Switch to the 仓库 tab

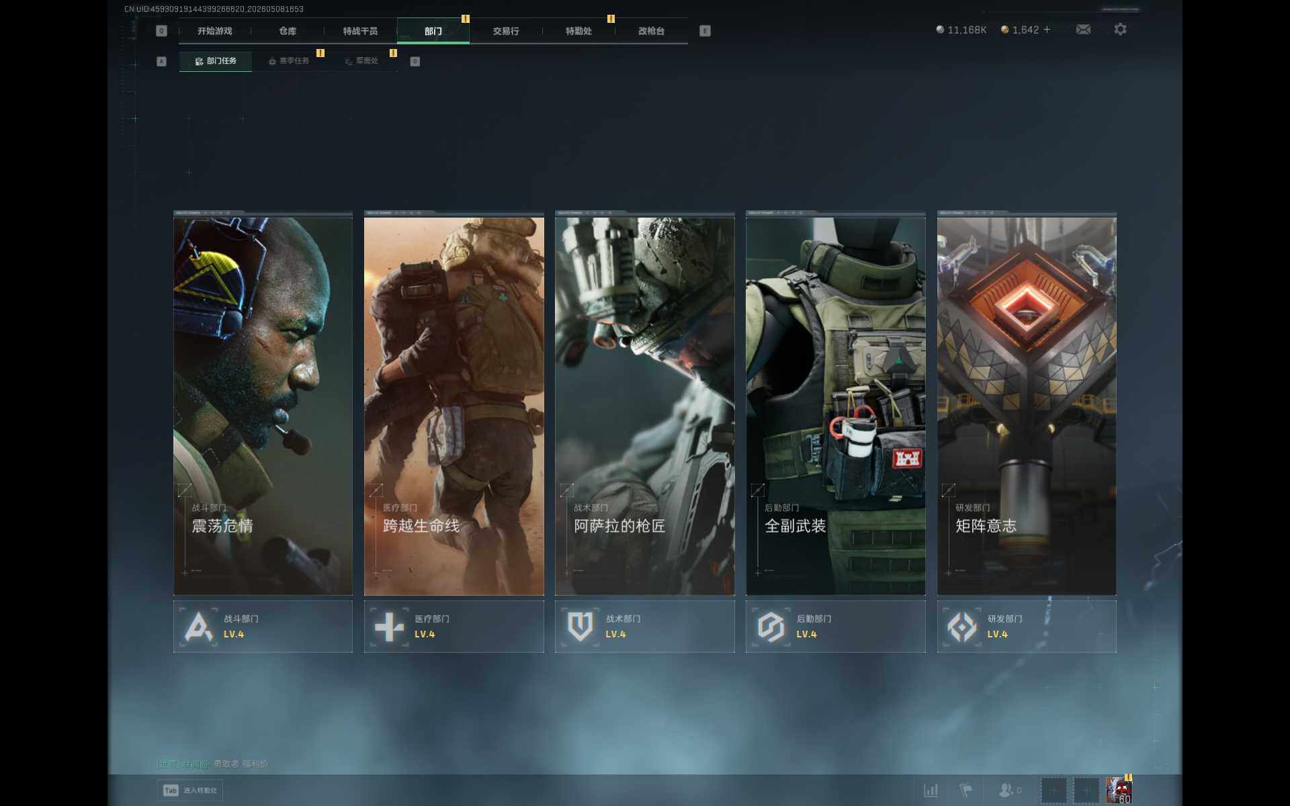(288, 31)
